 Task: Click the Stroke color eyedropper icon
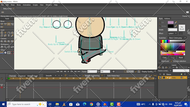coord(176,26)
